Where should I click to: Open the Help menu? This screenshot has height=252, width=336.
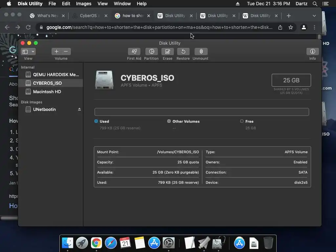[142, 4]
